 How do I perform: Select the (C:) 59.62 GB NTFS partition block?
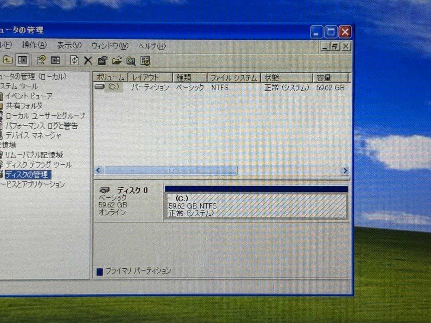pos(257,205)
